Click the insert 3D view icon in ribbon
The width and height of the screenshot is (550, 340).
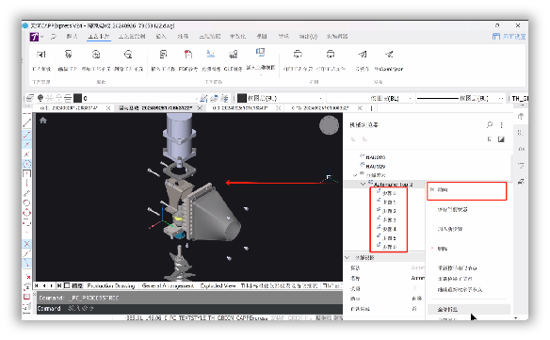click(260, 53)
